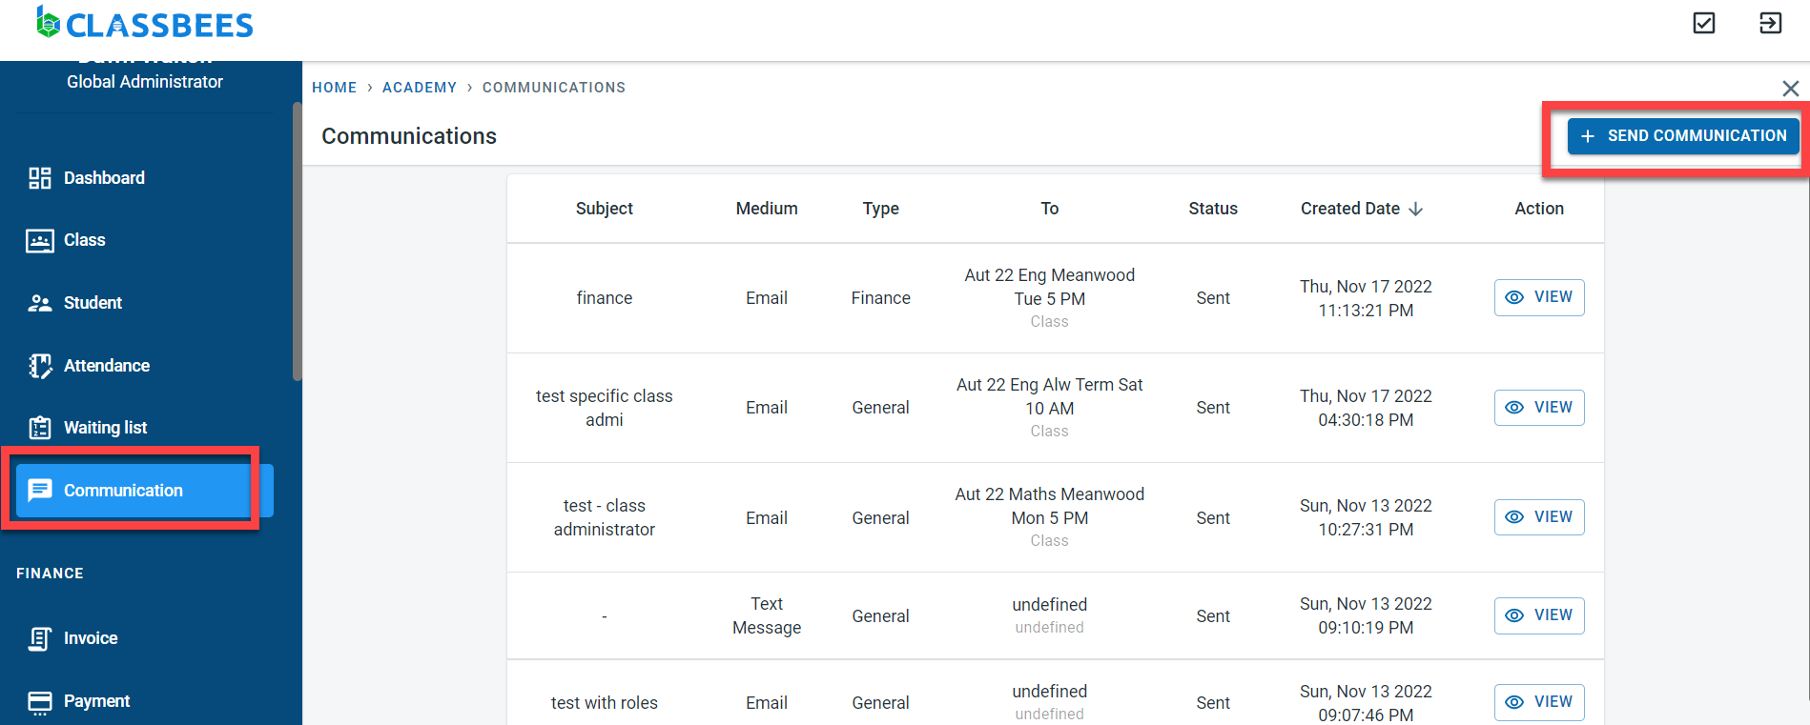
Task: View the finance communication row
Action: click(1538, 297)
